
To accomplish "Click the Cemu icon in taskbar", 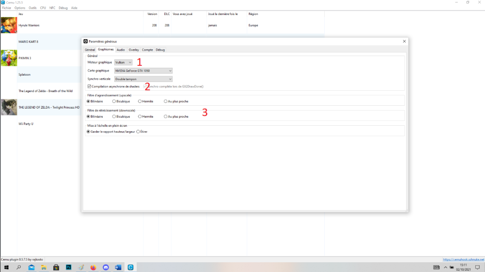I will tap(131, 268).
